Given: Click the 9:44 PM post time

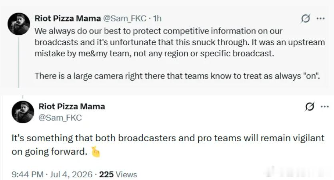Looking at the screenshot, I should click(28, 174).
